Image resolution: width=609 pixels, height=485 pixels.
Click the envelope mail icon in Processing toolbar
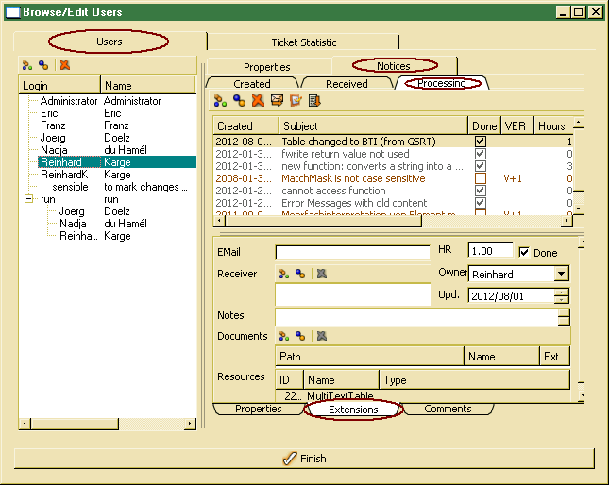pyautogui.click(x=277, y=101)
